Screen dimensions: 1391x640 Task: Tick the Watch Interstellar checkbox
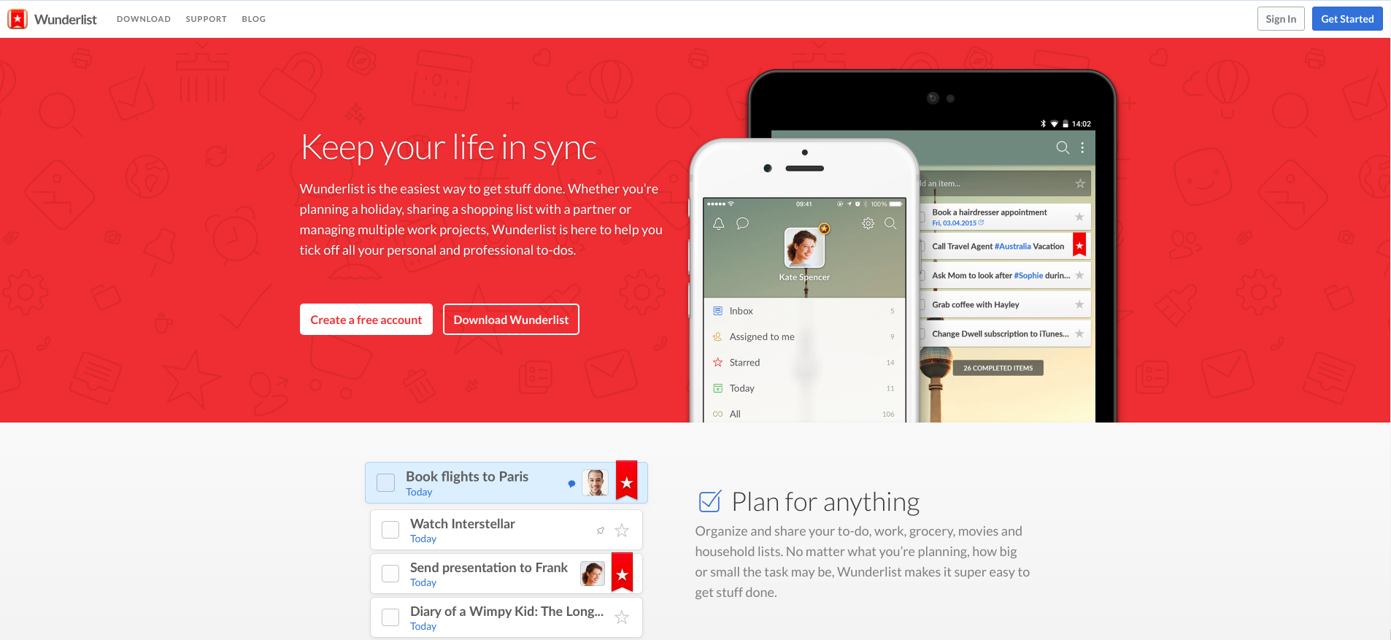pyautogui.click(x=390, y=530)
